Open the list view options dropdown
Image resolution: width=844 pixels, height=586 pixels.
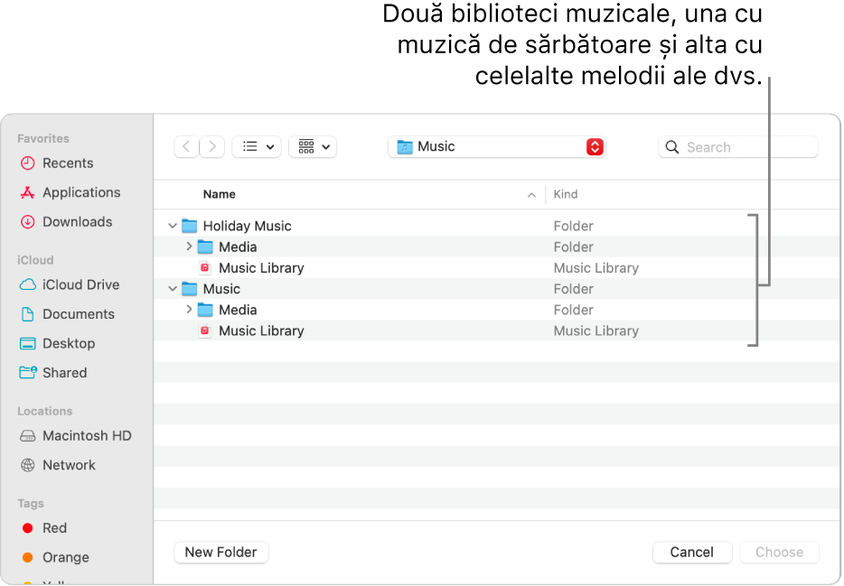pos(257,147)
